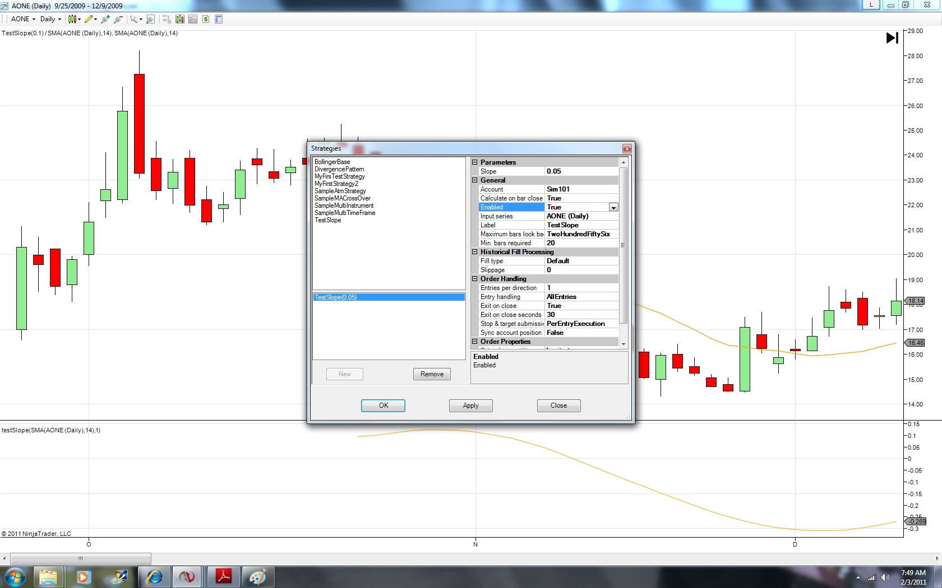Open Internet Explorer from taskbar
This screenshot has width=942, height=588.
pos(154,577)
